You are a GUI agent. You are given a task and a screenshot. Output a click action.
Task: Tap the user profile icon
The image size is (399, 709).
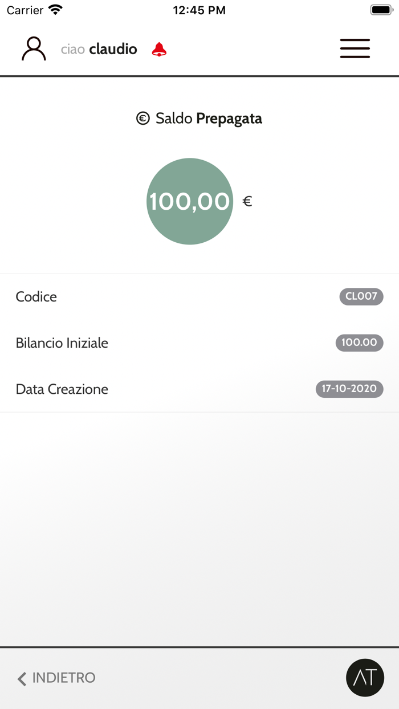[34, 49]
